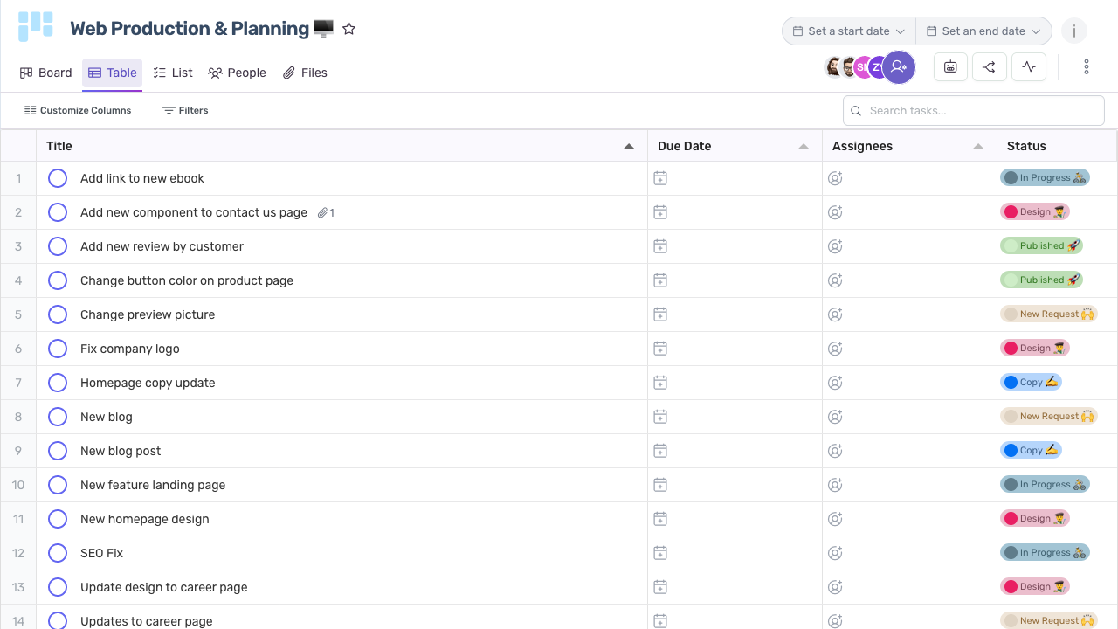Set due date for Add new review by customer
Image resolution: width=1118 pixels, height=629 pixels.
click(x=660, y=246)
